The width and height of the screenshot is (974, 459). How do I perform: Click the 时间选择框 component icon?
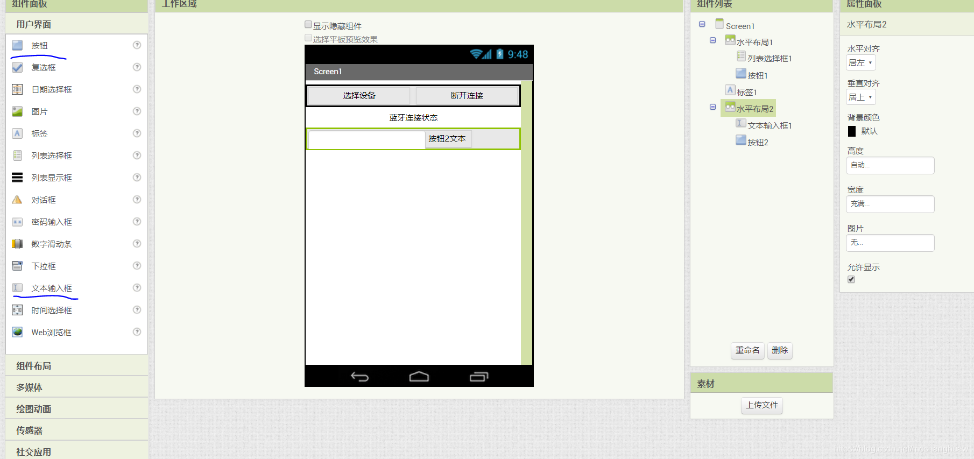(17, 310)
